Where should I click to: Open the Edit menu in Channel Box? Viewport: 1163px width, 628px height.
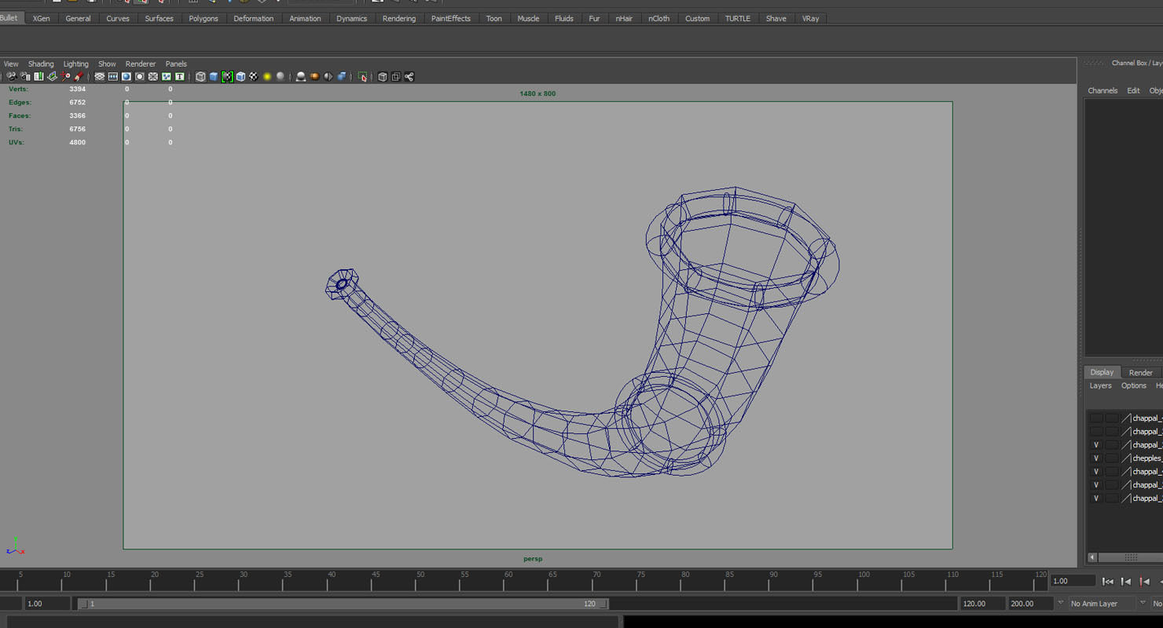(x=1133, y=91)
